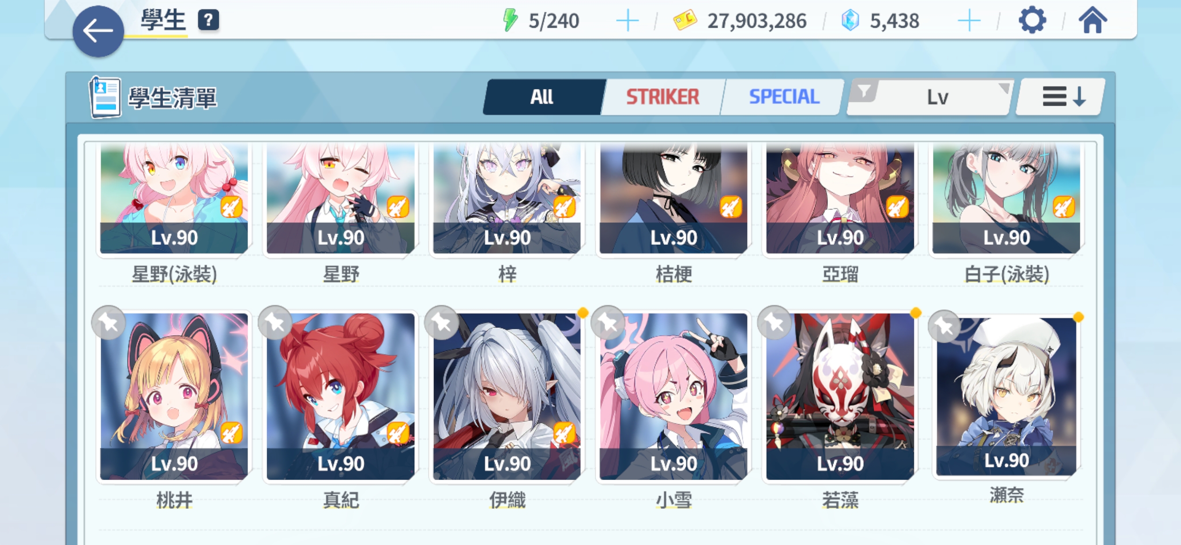Image resolution: width=1181 pixels, height=545 pixels.
Task: Go back with the arrow button
Action: 98,32
